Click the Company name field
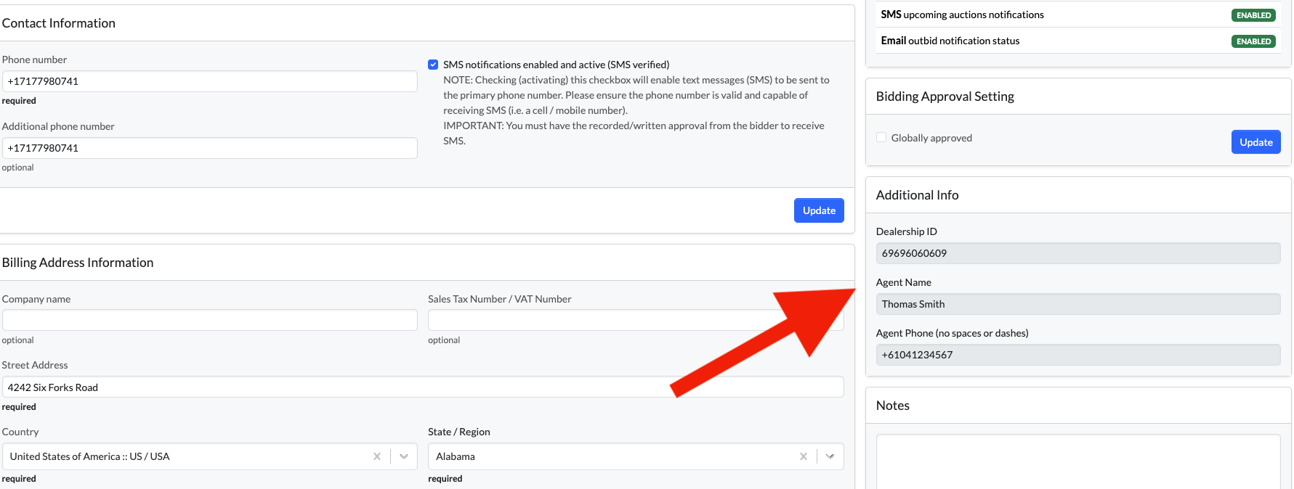This screenshot has width=1294, height=489. point(209,320)
